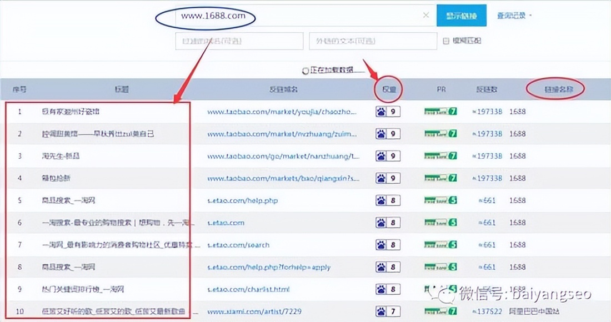Click the Baidu weight 9 badge in row 1
Screen dimensions: 611x322
coord(387,111)
